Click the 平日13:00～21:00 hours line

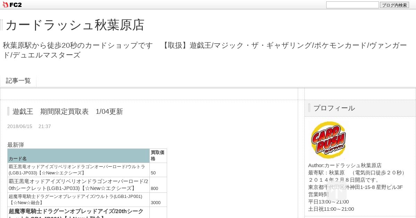coord(329,202)
